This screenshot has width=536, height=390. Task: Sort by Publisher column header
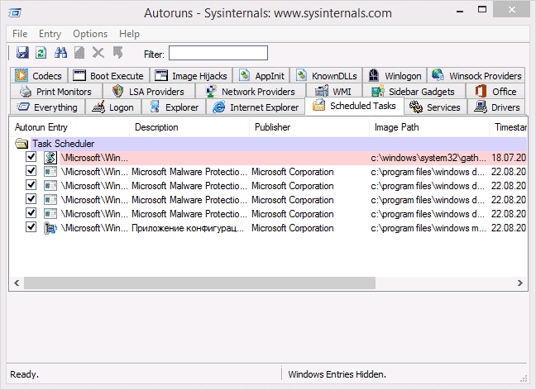tap(309, 127)
